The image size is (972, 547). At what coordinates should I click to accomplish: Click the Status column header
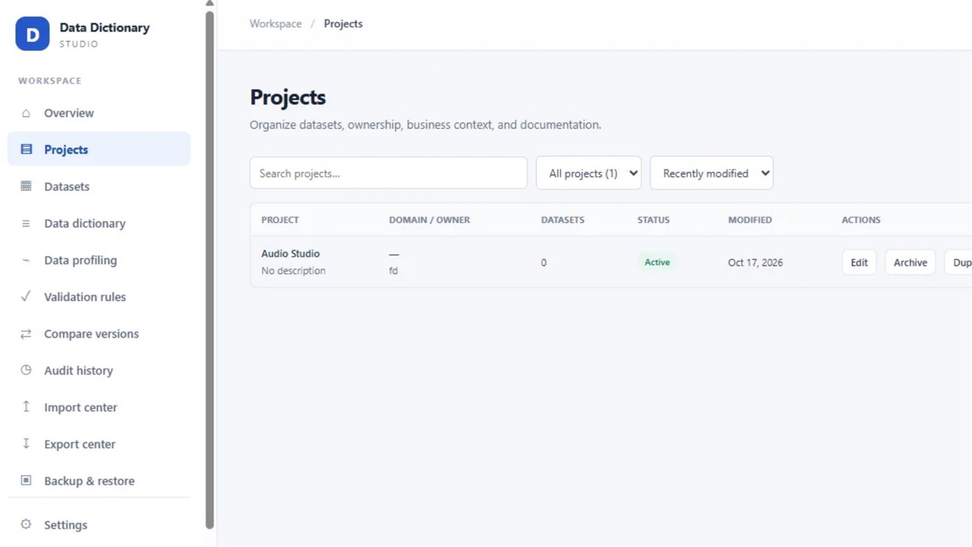point(654,220)
